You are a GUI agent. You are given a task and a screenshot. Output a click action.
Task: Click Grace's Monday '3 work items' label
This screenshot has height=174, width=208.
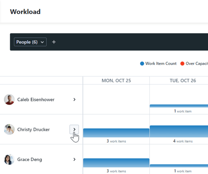116,171
